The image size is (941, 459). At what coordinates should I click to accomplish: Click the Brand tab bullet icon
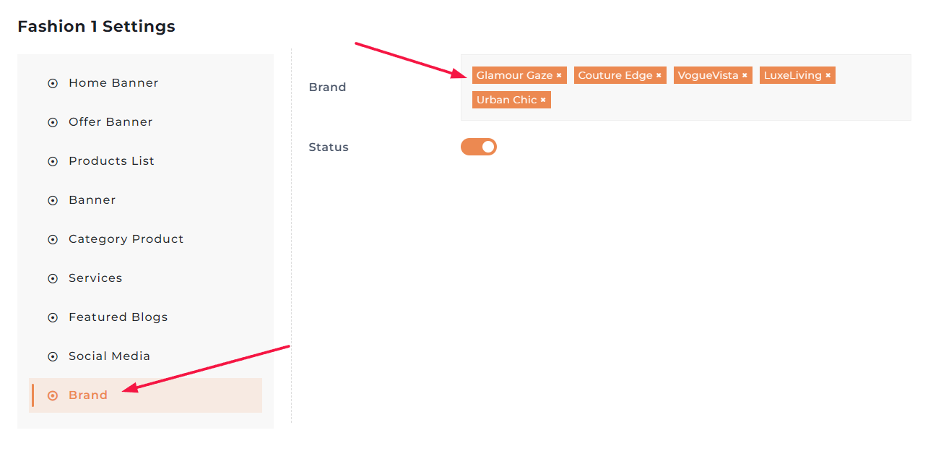(53, 395)
